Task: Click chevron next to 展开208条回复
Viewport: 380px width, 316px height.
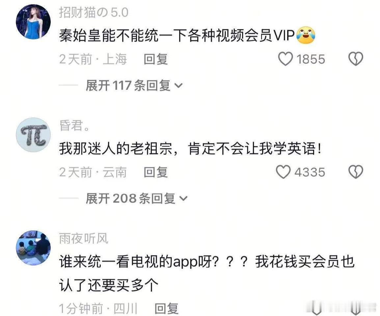Action: click(x=183, y=199)
